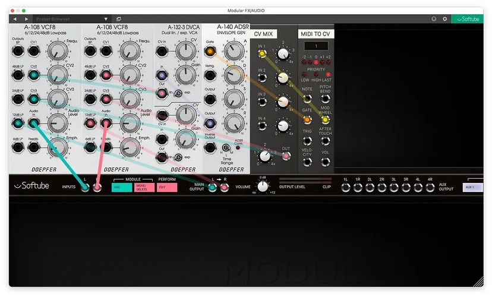Image resolution: width=492 pixels, height=297 pixels.
Task: Click the round face icon left of gear
Action: (434, 19)
